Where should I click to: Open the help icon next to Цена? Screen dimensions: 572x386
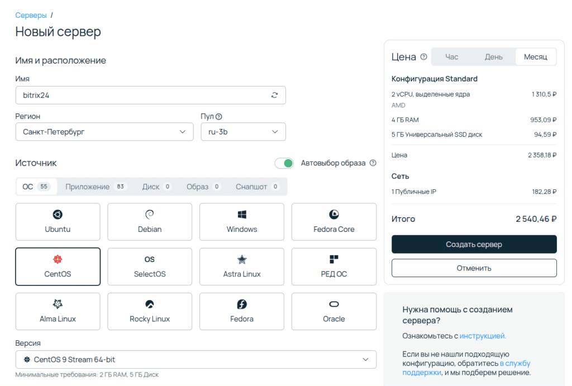pos(423,57)
